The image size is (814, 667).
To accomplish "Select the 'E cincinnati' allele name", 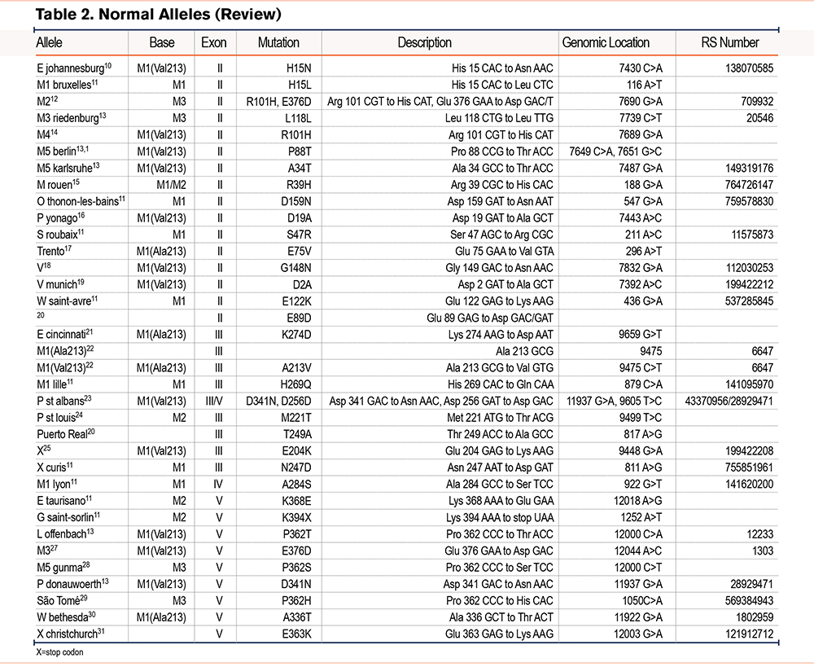I will point(61,334).
